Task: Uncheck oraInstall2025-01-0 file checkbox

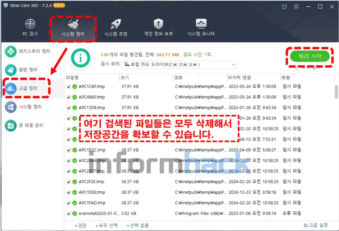Action: tap(69, 214)
